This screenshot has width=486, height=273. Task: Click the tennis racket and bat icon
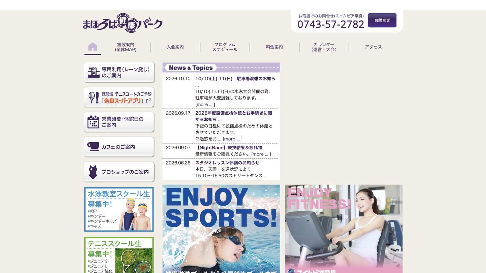click(x=94, y=97)
